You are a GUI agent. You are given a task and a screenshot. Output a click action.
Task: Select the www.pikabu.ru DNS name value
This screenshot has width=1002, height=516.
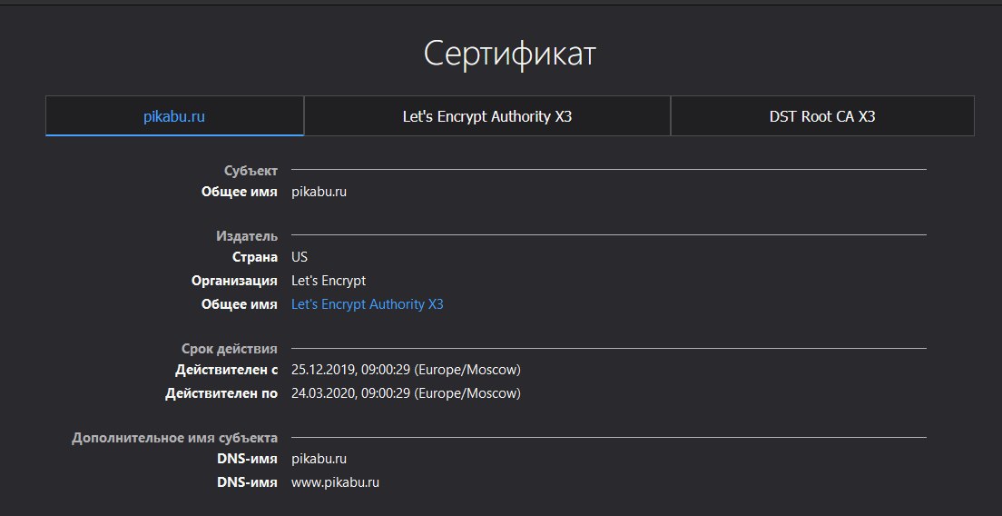[335, 482]
